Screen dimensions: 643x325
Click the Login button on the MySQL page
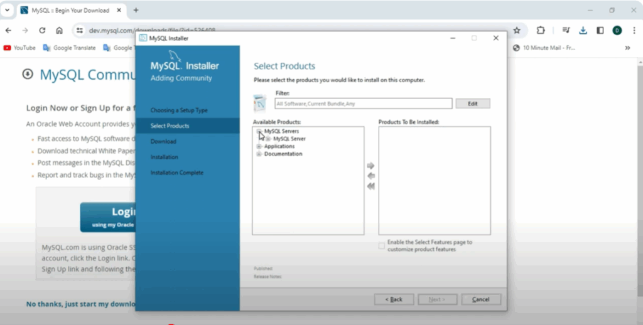108,217
